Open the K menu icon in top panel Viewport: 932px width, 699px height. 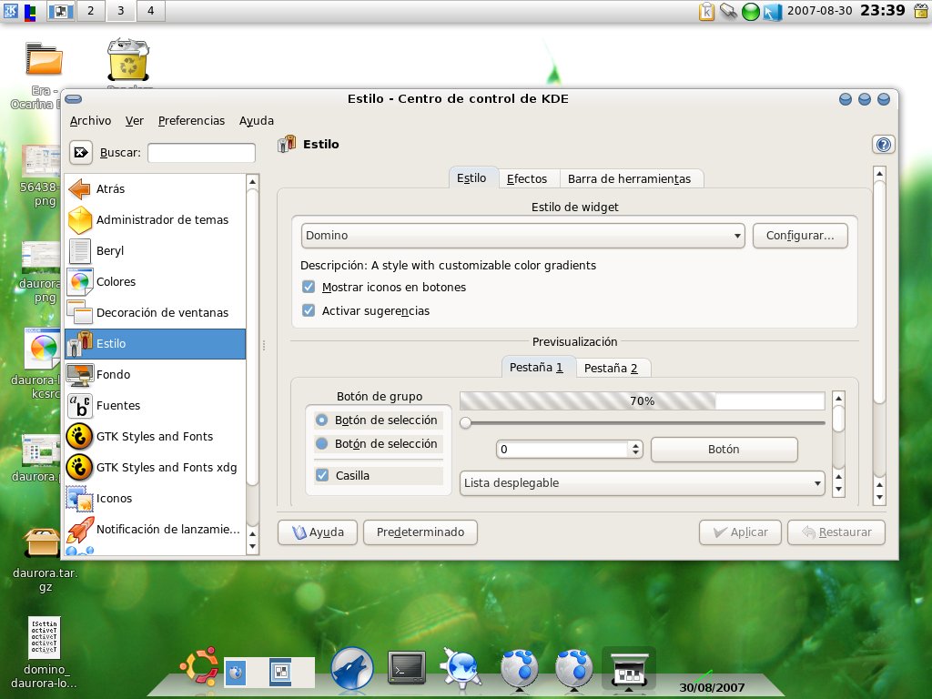(x=10, y=11)
